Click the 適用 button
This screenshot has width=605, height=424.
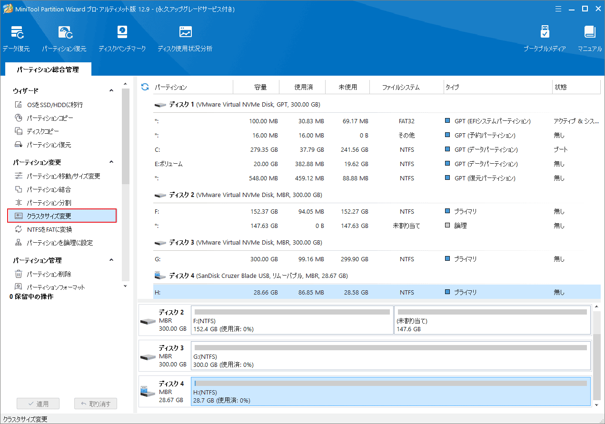tap(39, 404)
